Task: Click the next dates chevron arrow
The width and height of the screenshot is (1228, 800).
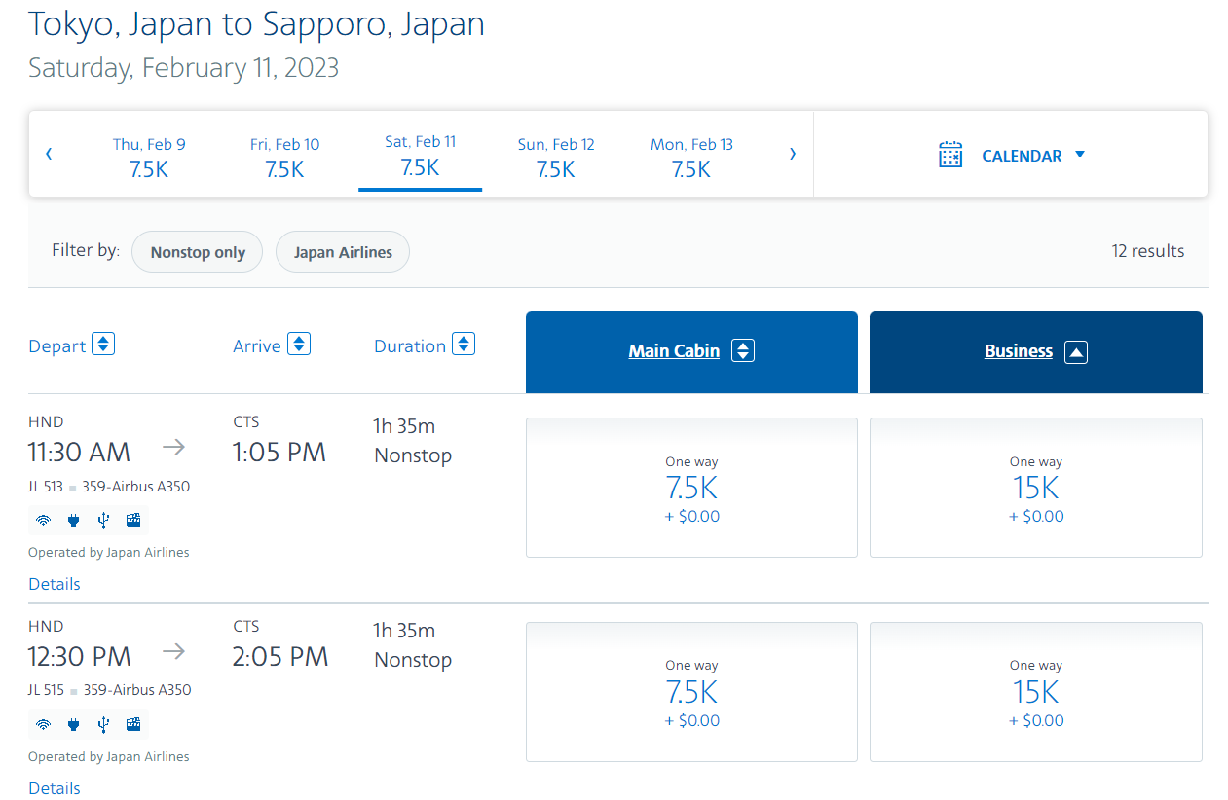Action: click(x=792, y=153)
